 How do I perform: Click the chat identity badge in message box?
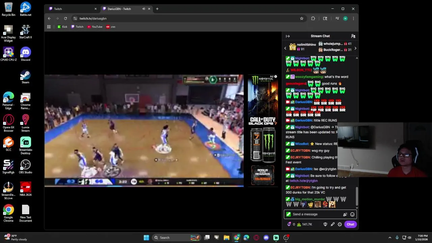[288, 214]
